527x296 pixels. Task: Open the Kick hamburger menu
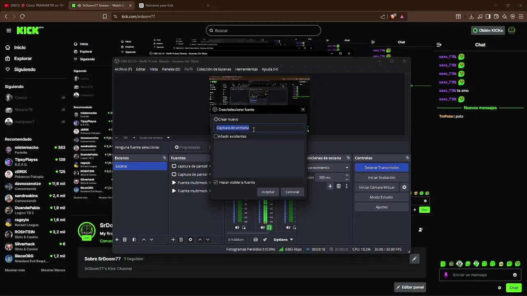tap(9, 30)
